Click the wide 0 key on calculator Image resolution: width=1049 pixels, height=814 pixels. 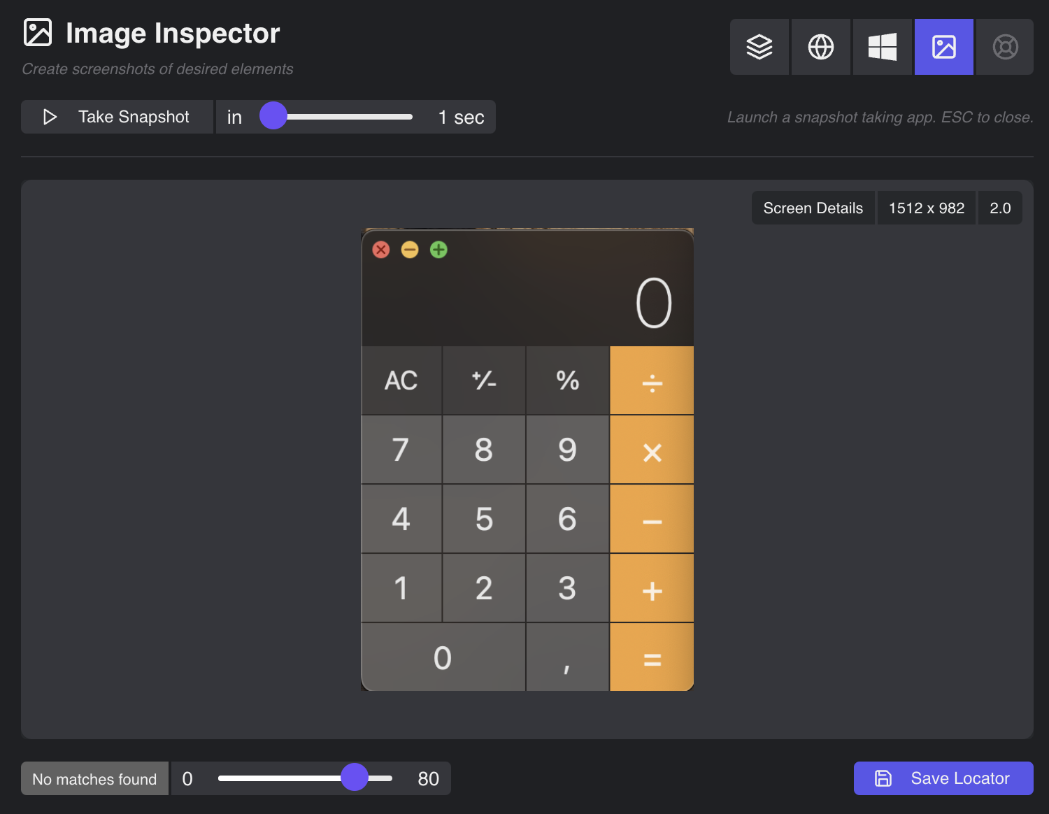point(443,657)
